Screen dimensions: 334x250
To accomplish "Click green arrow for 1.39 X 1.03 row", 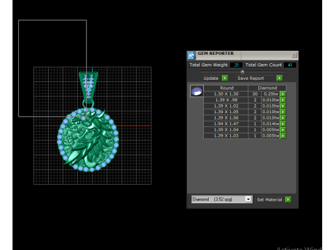I will 283,136.
